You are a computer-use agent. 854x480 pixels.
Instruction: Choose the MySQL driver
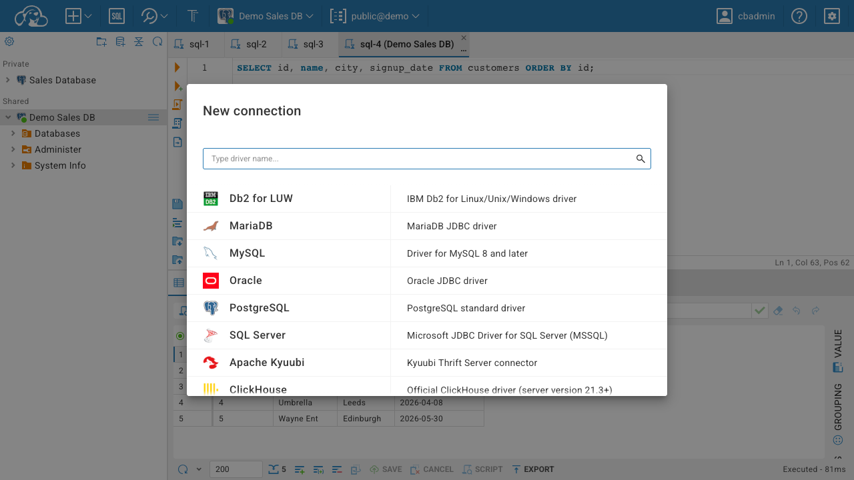(x=427, y=253)
